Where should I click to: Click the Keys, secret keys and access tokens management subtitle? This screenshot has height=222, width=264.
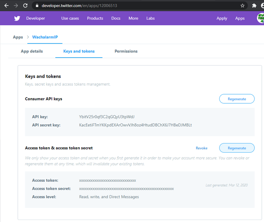pos(68,84)
